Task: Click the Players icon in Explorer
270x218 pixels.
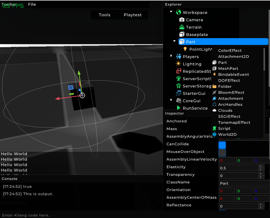Action: click(178, 56)
